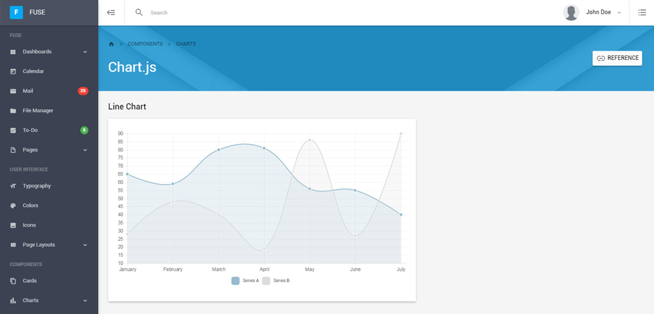Click the Dashboards grid icon in the sidebar
Image resolution: width=654 pixels, height=314 pixels.
13,51
